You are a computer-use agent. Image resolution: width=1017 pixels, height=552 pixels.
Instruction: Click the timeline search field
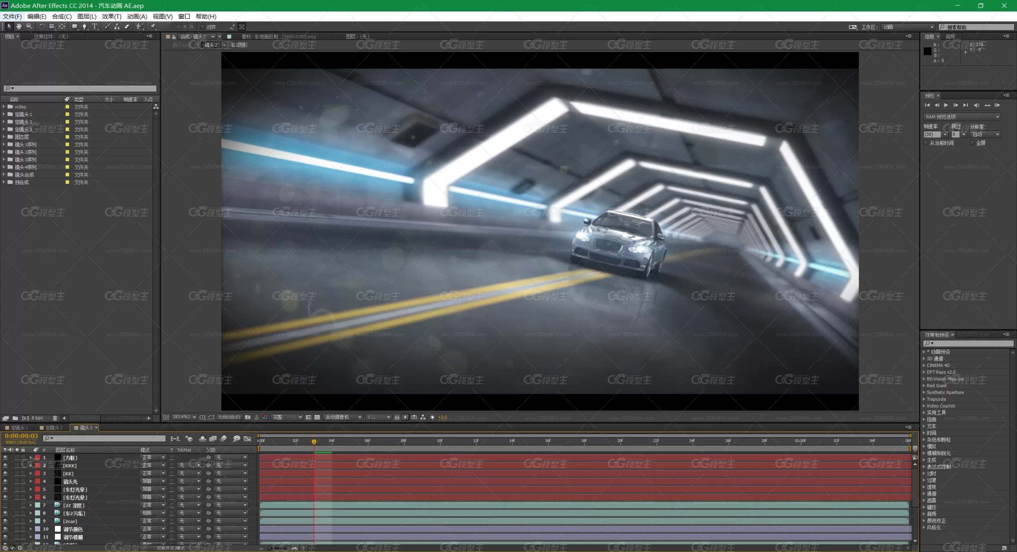click(x=104, y=438)
